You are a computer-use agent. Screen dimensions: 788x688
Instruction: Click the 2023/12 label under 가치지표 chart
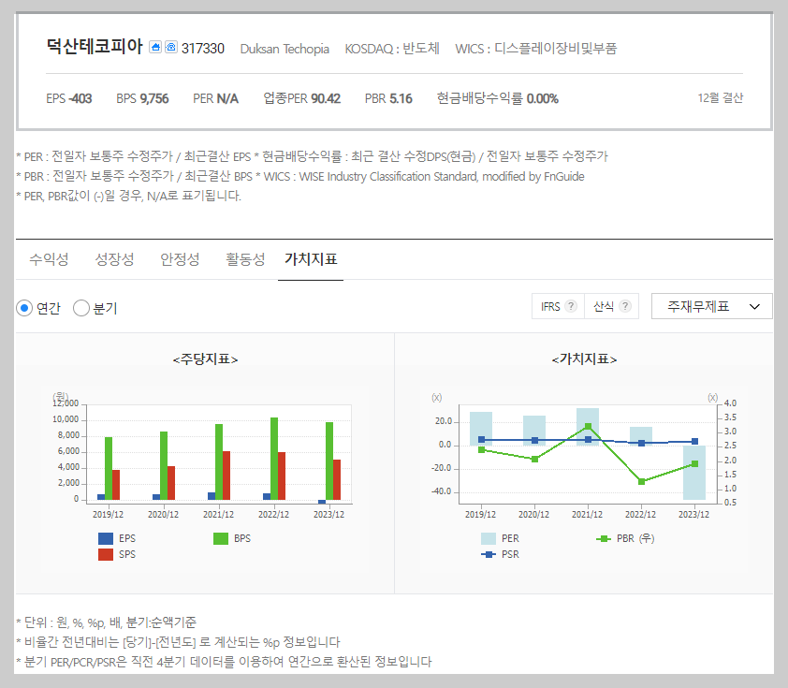click(x=694, y=515)
